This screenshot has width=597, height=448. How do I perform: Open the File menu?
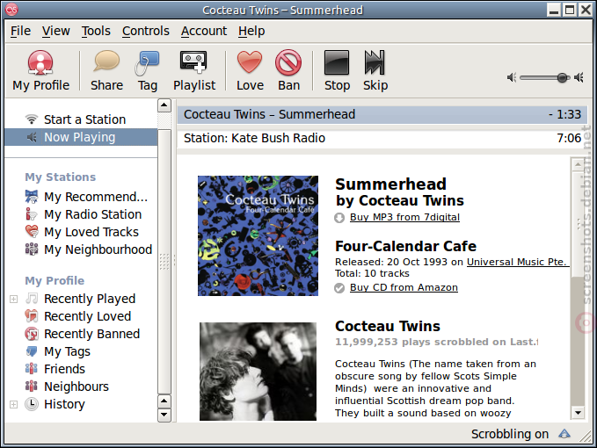click(x=20, y=31)
